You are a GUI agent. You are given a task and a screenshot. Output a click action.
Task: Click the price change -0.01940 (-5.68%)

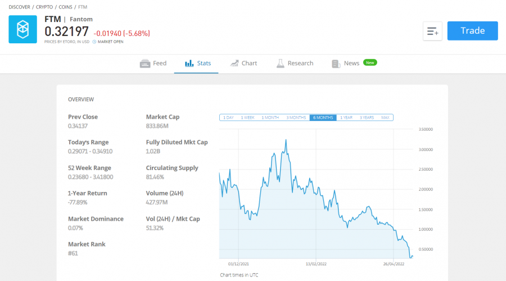[x=121, y=33]
